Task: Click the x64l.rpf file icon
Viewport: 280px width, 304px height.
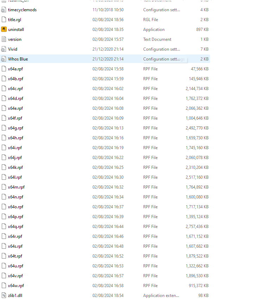Action: tap(4, 177)
